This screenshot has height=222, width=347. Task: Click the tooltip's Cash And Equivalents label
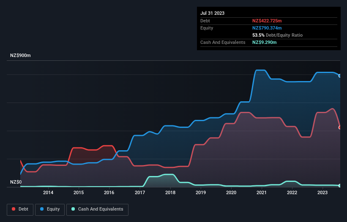coord(223,42)
